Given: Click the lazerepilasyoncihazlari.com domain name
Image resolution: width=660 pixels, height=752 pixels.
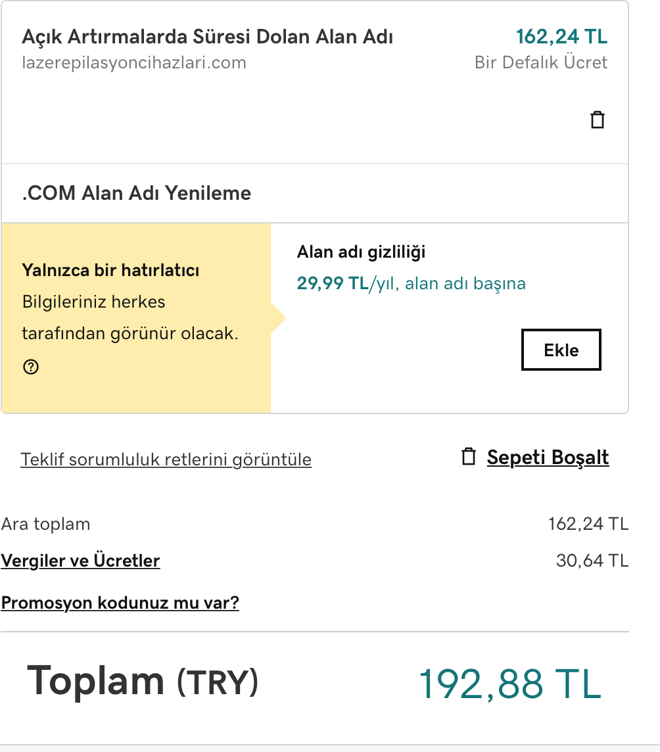Looking at the screenshot, I should click(134, 63).
